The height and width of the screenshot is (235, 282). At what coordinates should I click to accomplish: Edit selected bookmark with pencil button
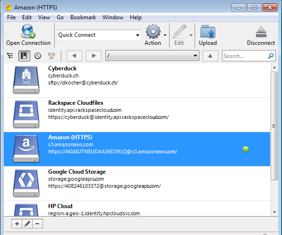click(x=27, y=224)
